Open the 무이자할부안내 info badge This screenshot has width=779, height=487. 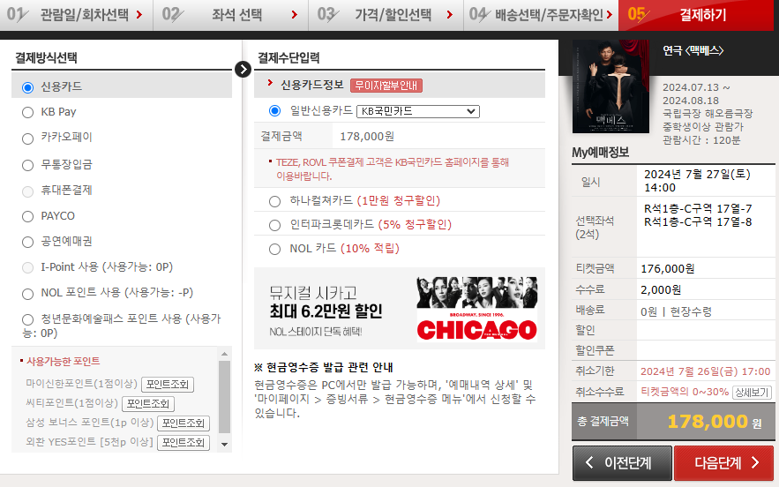coord(386,86)
